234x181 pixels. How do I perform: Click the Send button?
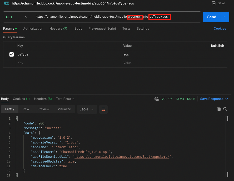pos(212,17)
